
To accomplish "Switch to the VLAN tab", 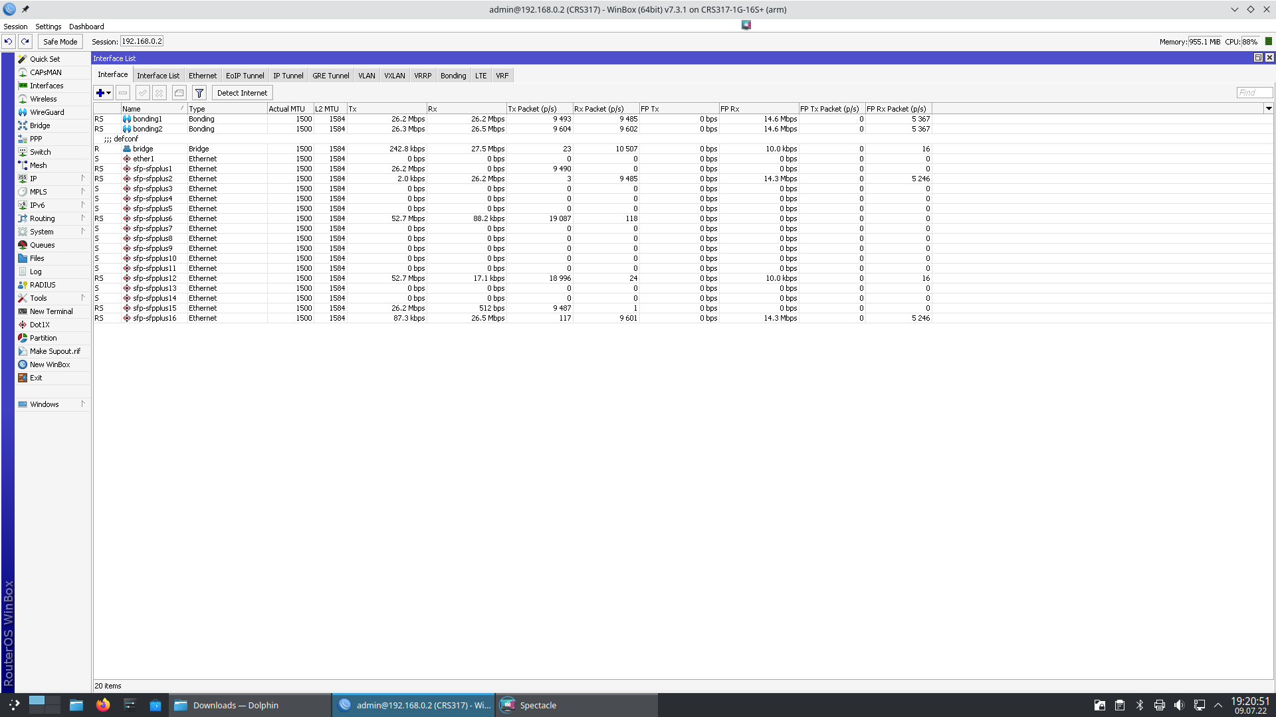I will pos(366,75).
